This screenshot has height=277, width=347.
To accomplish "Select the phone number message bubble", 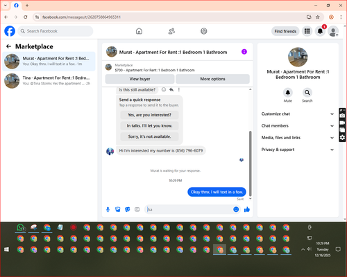I will click(x=161, y=151).
